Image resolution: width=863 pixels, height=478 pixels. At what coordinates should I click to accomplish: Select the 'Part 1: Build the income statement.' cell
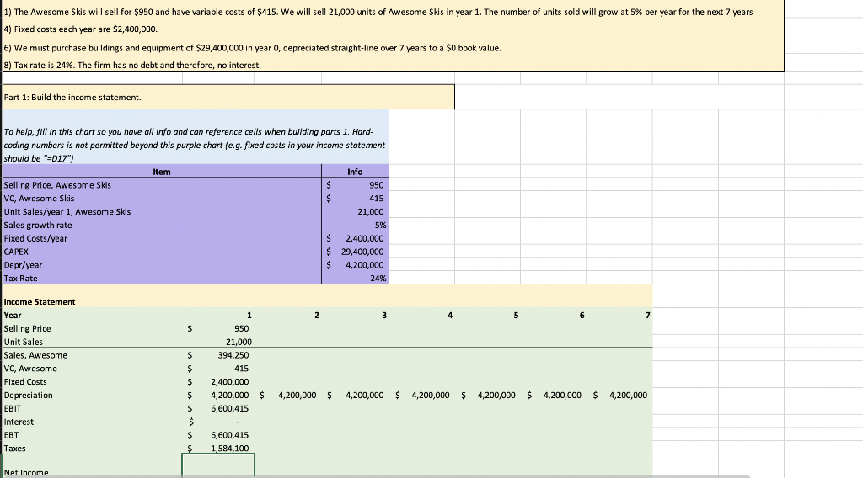click(x=228, y=98)
